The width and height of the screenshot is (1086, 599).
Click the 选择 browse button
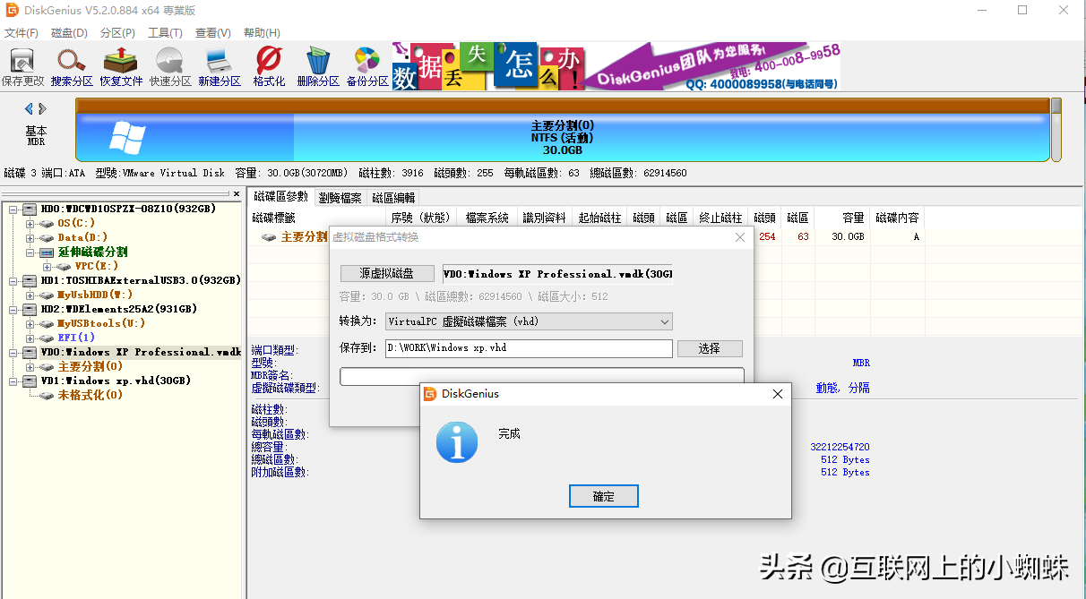pyautogui.click(x=710, y=348)
